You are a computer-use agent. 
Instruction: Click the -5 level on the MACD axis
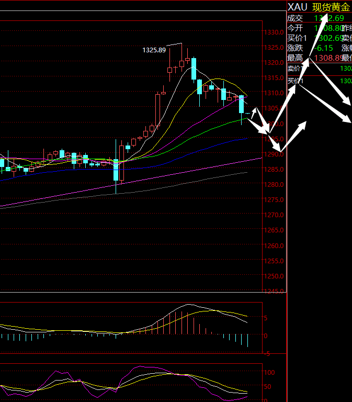point(267,353)
